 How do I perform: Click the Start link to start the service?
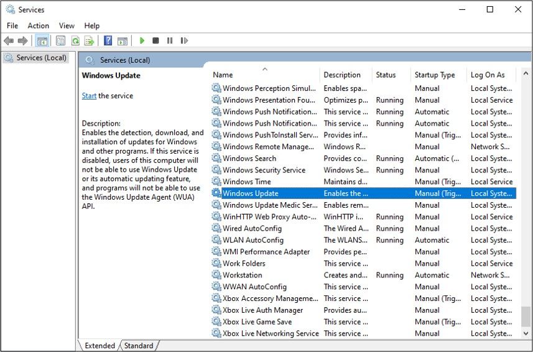[x=89, y=96]
